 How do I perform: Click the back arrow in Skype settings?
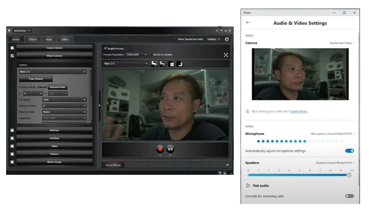(x=248, y=22)
